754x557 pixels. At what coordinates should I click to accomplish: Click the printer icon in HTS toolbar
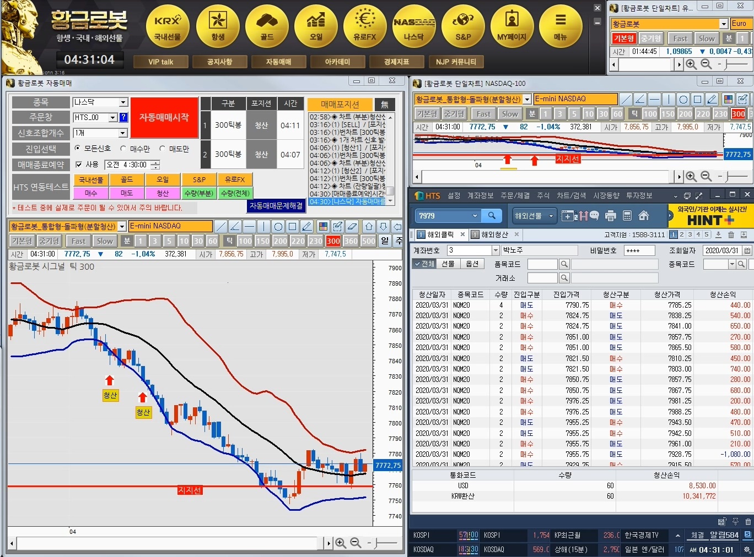pos(610,216)
